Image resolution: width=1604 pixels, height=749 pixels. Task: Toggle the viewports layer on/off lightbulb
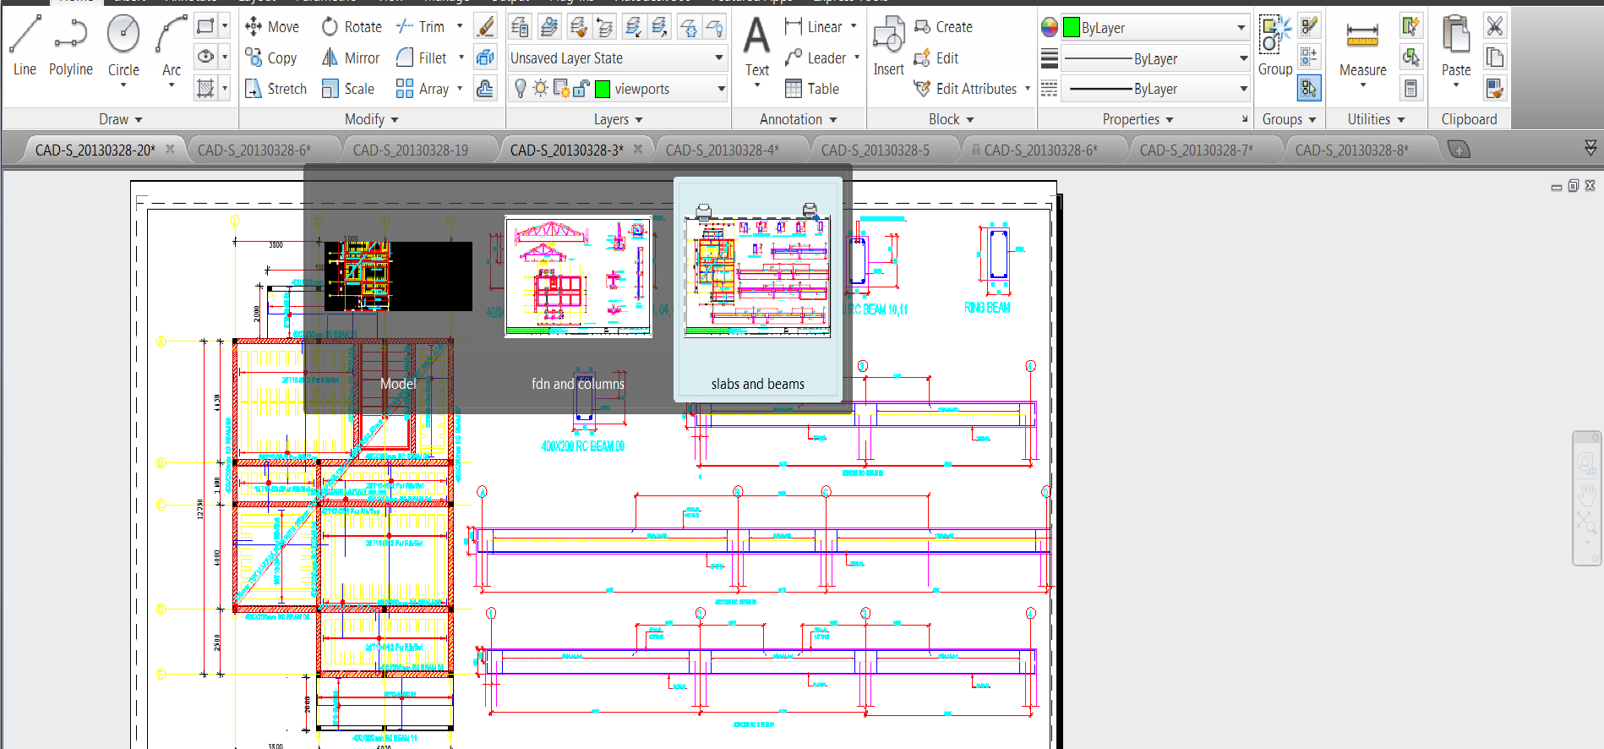[521, 88]
